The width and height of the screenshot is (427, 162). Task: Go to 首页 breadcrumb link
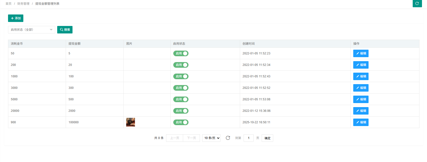pyautogui.click(x=9, y=4)
